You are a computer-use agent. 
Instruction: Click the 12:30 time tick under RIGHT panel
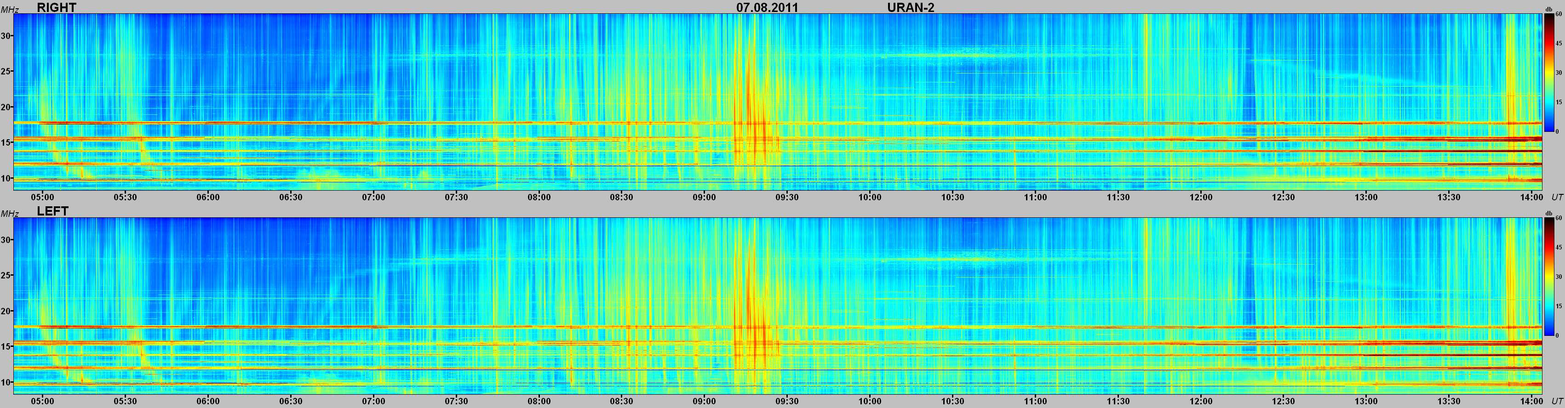1283,197
